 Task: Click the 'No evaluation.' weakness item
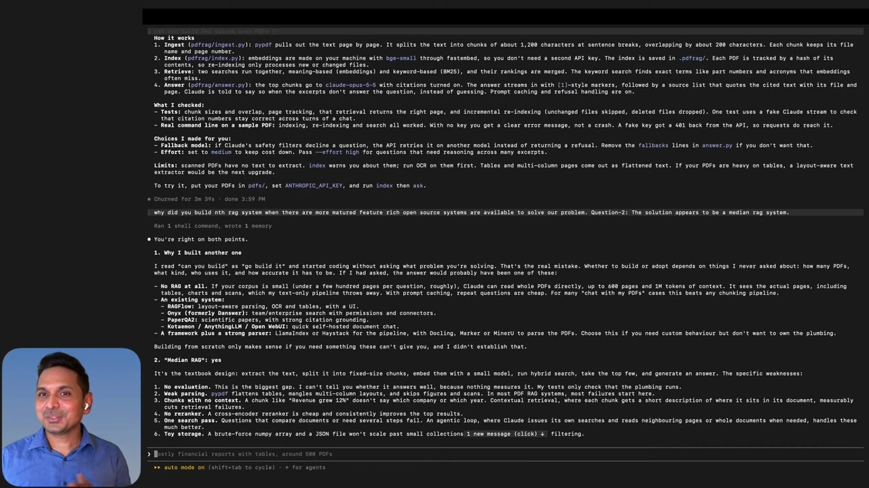188,387
